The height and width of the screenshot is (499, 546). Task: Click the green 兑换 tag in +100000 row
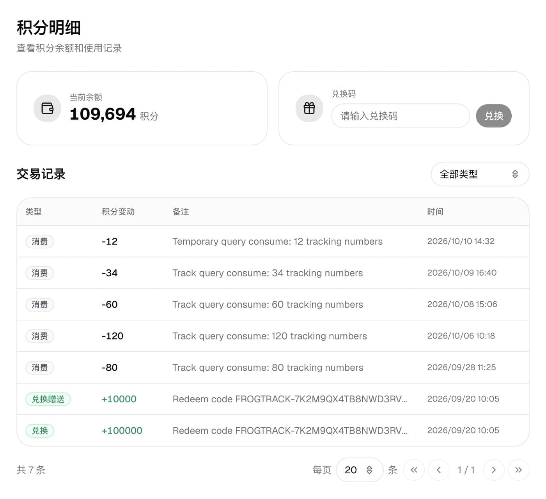coord(40,431)
